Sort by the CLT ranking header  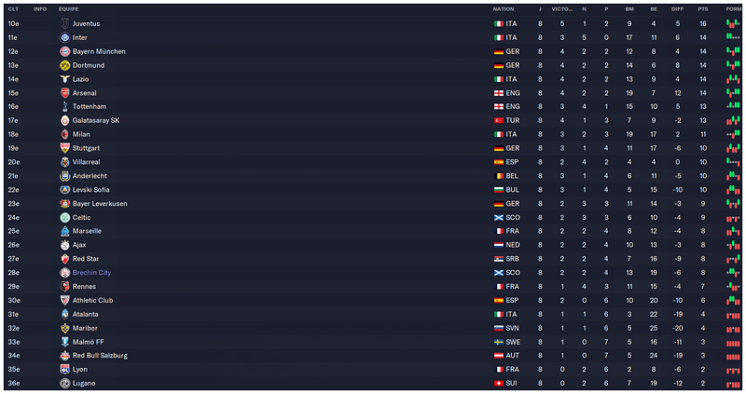tap(13, 9)
